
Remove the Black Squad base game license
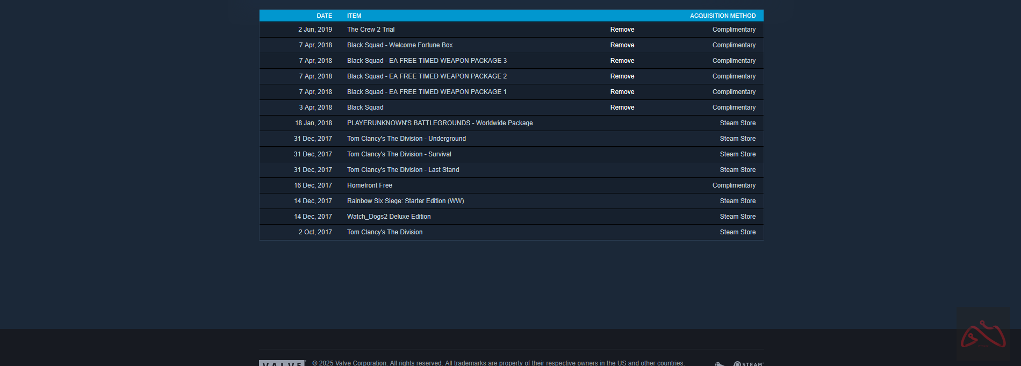coord(622,107)
